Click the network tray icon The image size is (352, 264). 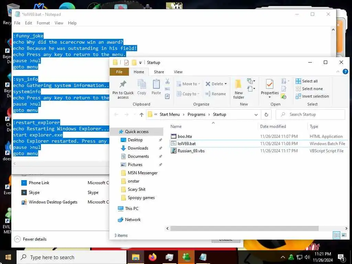tap(299, 257)
